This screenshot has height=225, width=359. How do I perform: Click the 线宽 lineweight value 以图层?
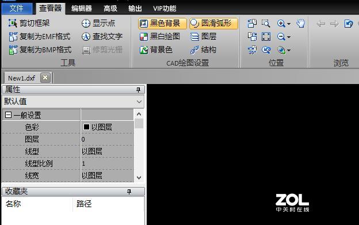coord(107,176)
